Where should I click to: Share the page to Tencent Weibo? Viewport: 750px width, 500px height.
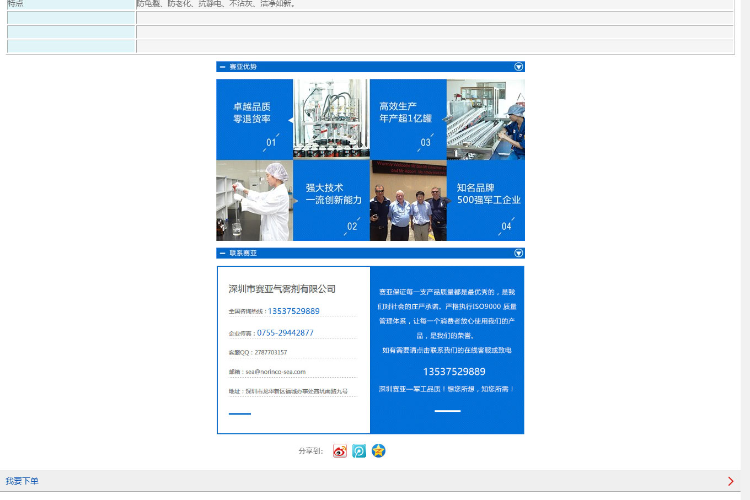coord(359,451)
